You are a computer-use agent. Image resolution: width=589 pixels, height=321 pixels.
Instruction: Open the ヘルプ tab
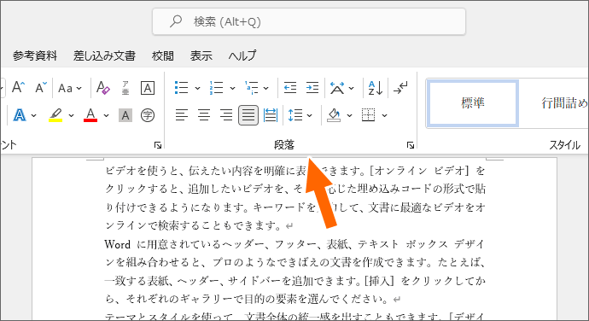pos(242,56)
